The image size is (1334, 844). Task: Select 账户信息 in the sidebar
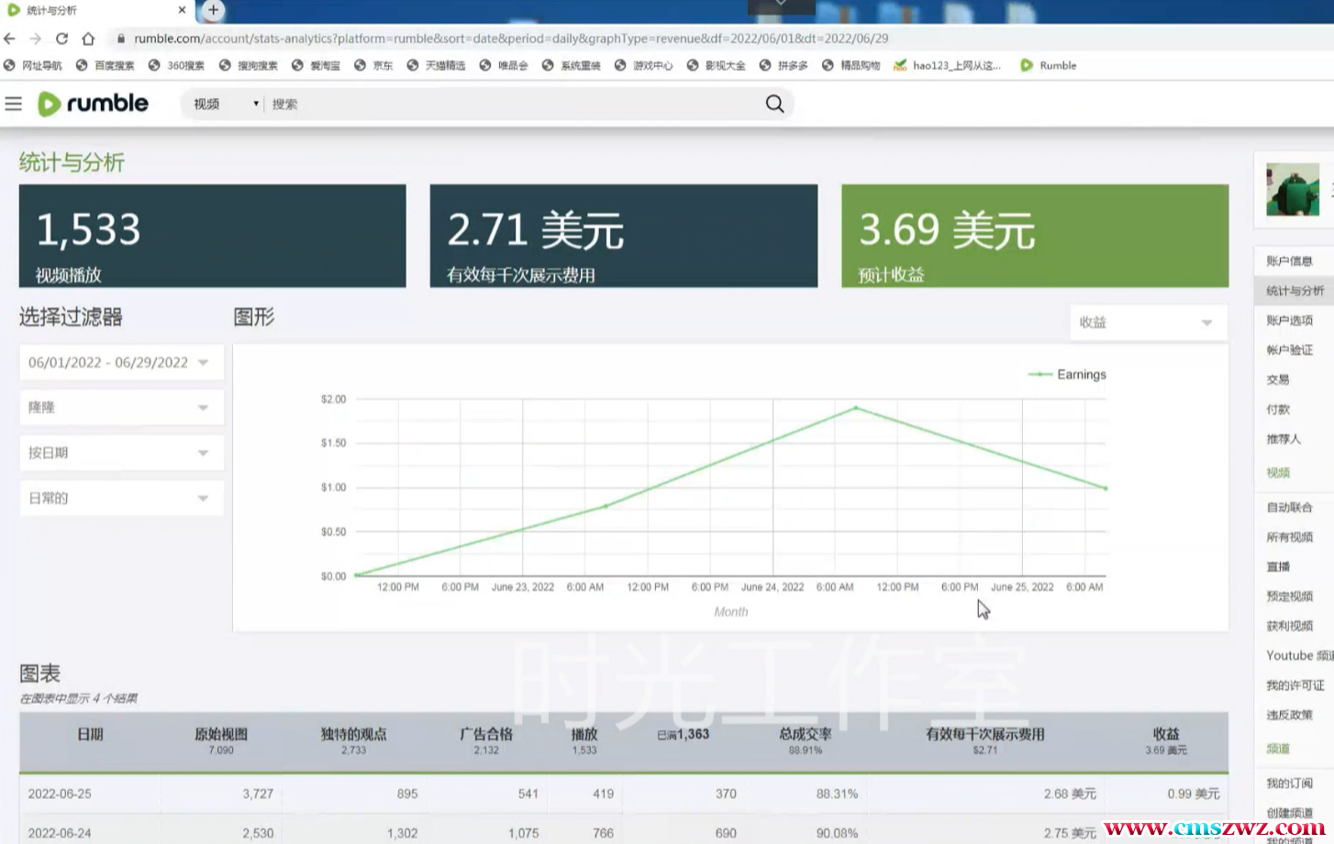[x=1289, y=261]
